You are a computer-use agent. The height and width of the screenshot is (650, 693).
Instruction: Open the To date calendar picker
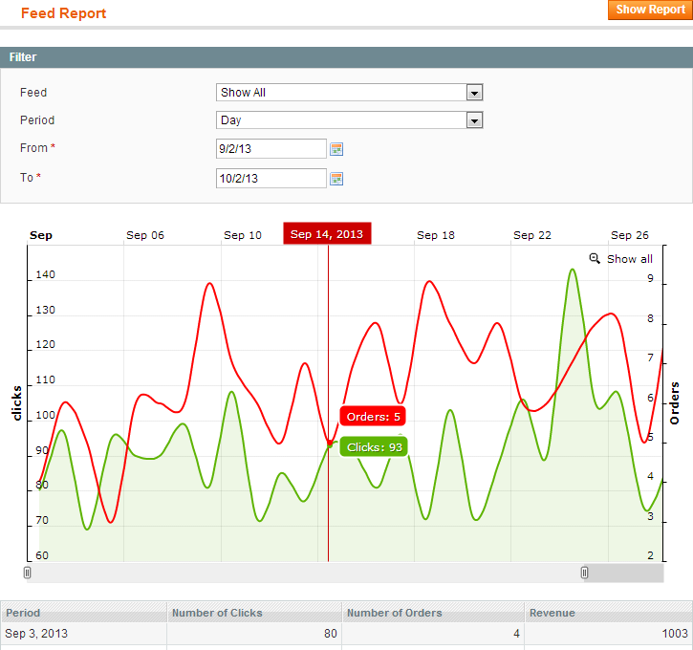[x=336, y=179]
